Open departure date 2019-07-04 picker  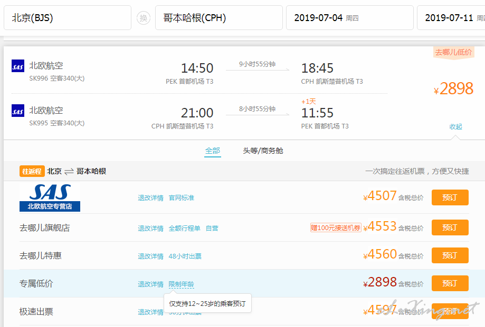click(x=349, y=17)
